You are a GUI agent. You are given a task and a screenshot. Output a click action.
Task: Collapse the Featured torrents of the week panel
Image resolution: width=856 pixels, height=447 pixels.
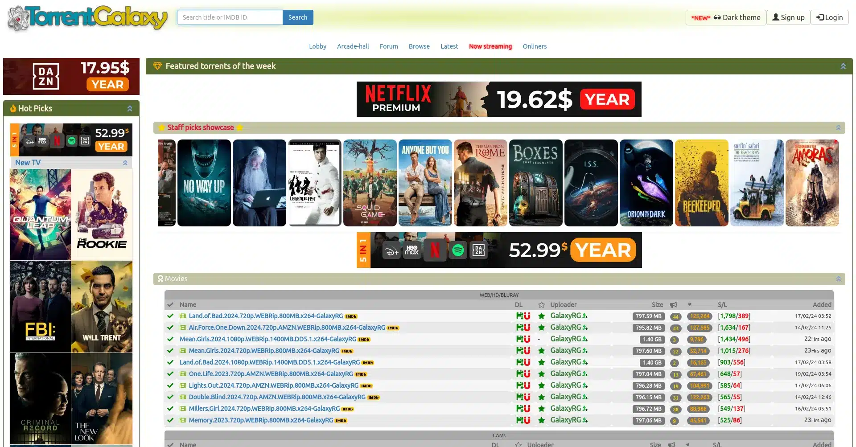(843, 66)
